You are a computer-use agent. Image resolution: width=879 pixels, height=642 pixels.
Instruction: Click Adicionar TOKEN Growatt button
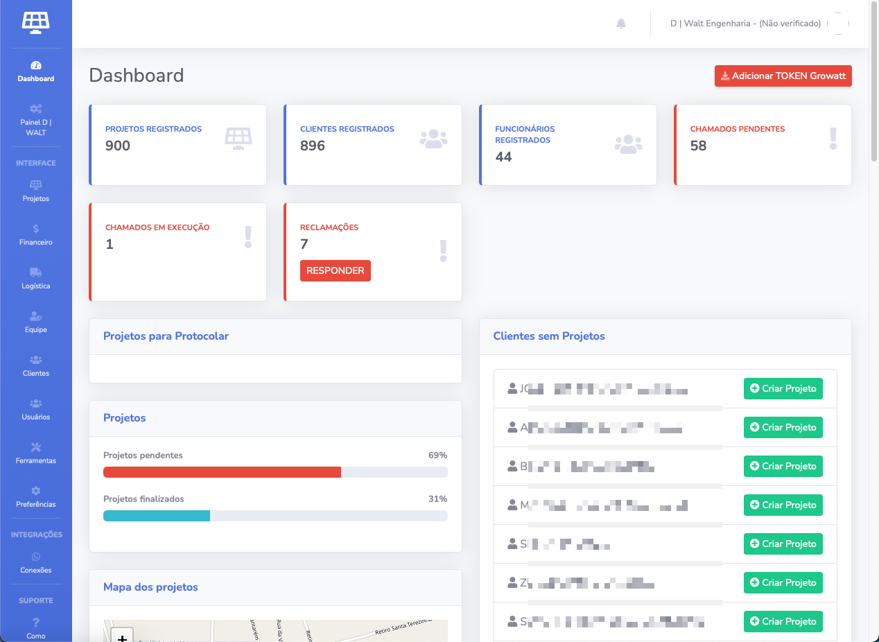(x=783, y=76)
